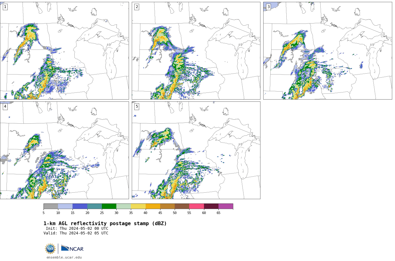Click the NSF logo icon
The image size is (395, 261).
point(50,248)
